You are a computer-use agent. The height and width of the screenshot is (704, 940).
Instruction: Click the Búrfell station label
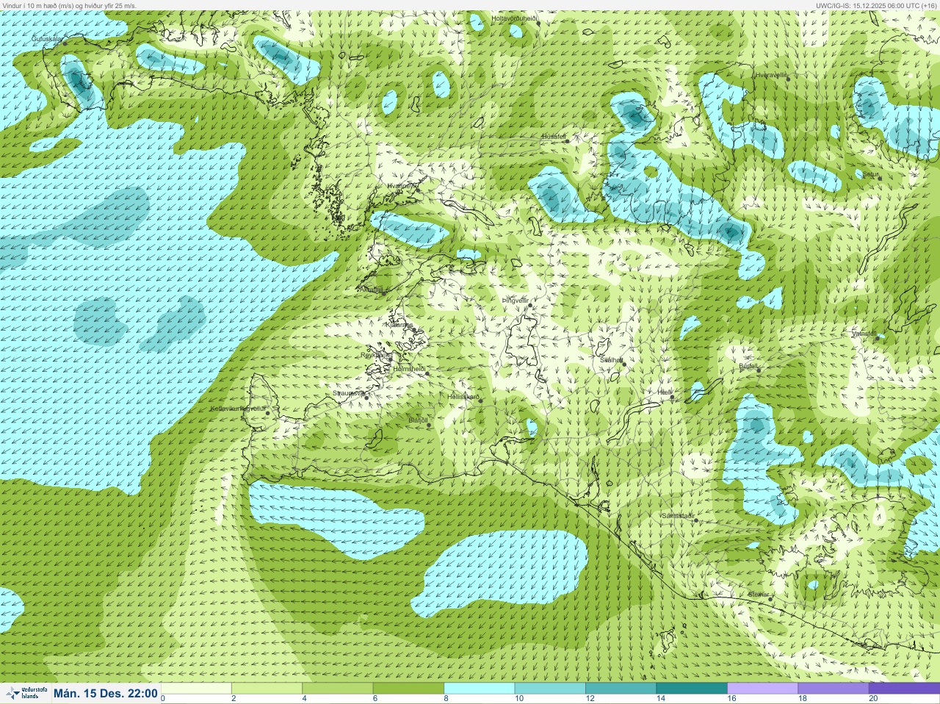click(x=748, y=365)
